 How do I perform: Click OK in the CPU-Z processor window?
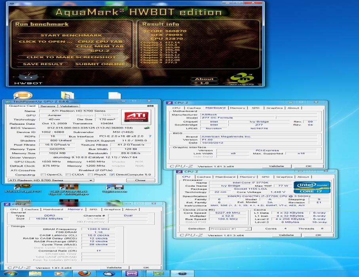tap(319, 235)
